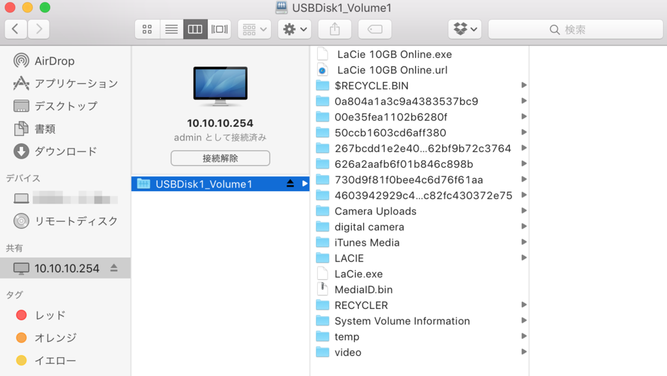Eject the USBDisk1_Volume1 volume
Viewport: 667px width, 376px height.
tap(290, 183)
